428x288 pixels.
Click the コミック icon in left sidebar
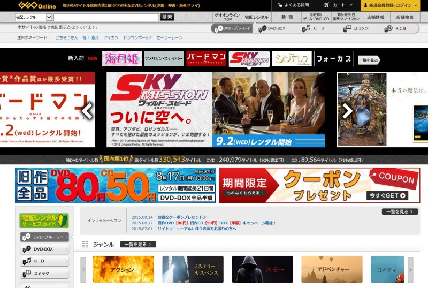[x=27, y=273]
